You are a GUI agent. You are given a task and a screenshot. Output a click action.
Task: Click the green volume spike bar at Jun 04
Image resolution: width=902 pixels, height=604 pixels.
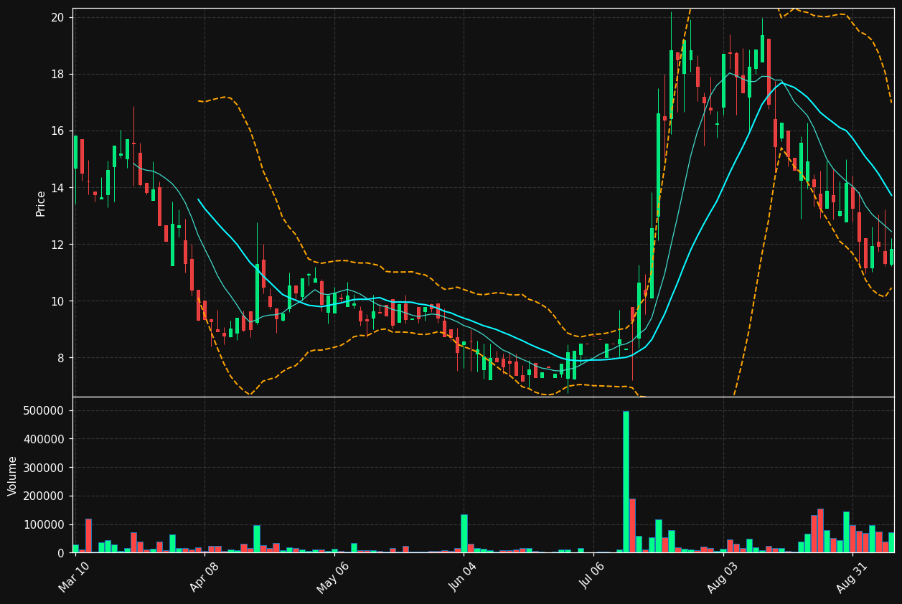[464, 533]
